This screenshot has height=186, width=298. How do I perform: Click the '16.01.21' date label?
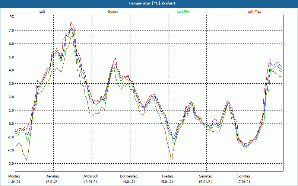coord(206,182)
